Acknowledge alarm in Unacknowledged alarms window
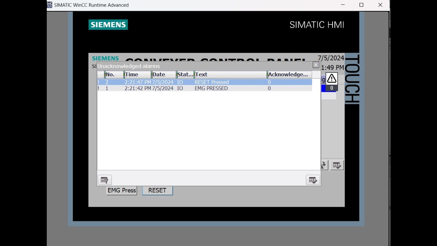This screenshot has width=437, height=246. [x=313, y=180]
